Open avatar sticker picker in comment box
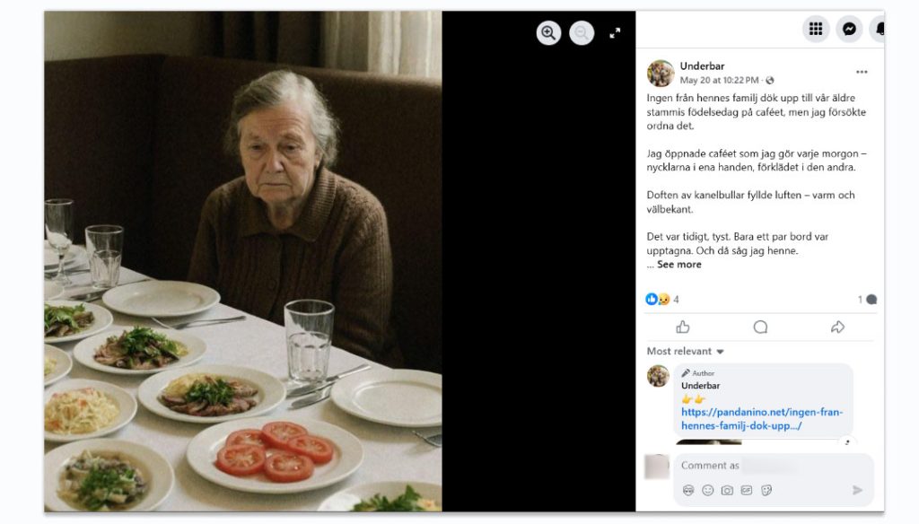The width and height of the screenshot is (919, 524). tap(688, 490)
